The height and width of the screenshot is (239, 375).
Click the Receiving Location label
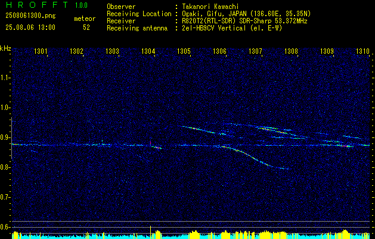139,14
